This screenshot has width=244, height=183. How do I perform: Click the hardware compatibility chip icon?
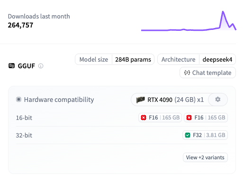point(18,100)
